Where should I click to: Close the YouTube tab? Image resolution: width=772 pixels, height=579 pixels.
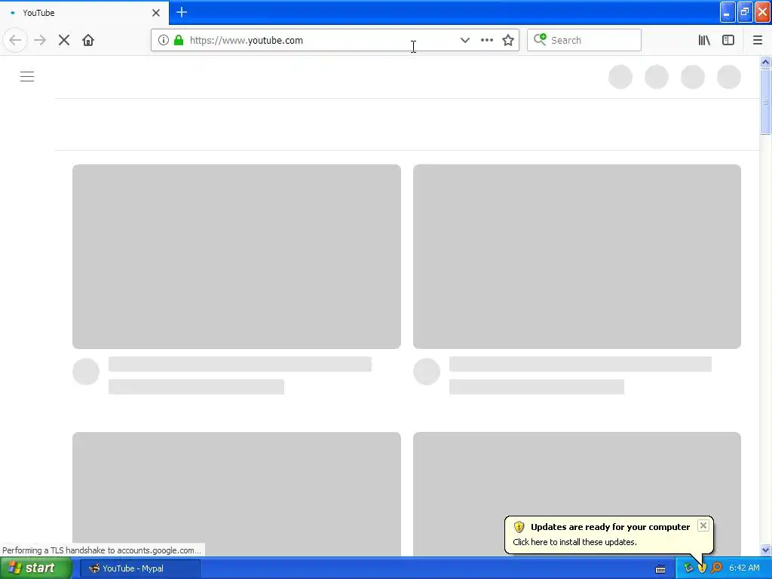click(156, 13)
